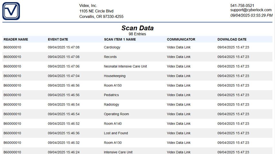Click the Videx logo icon

click(11, 11)
